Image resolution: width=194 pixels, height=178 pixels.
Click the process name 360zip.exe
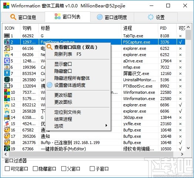pos(133,117)
